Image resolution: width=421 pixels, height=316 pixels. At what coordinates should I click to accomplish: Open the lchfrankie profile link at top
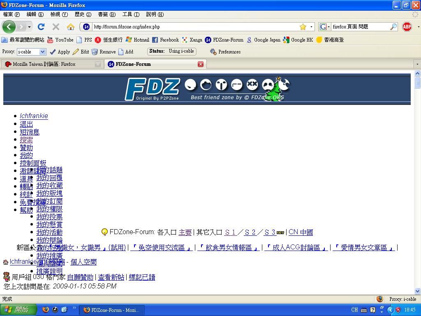(x=34, y=116)
